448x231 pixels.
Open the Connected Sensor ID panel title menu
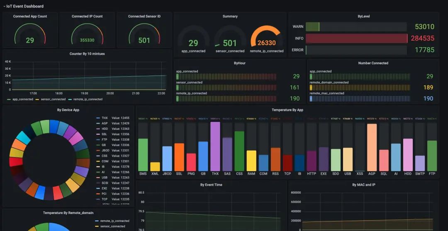click(x=144, y=16)
